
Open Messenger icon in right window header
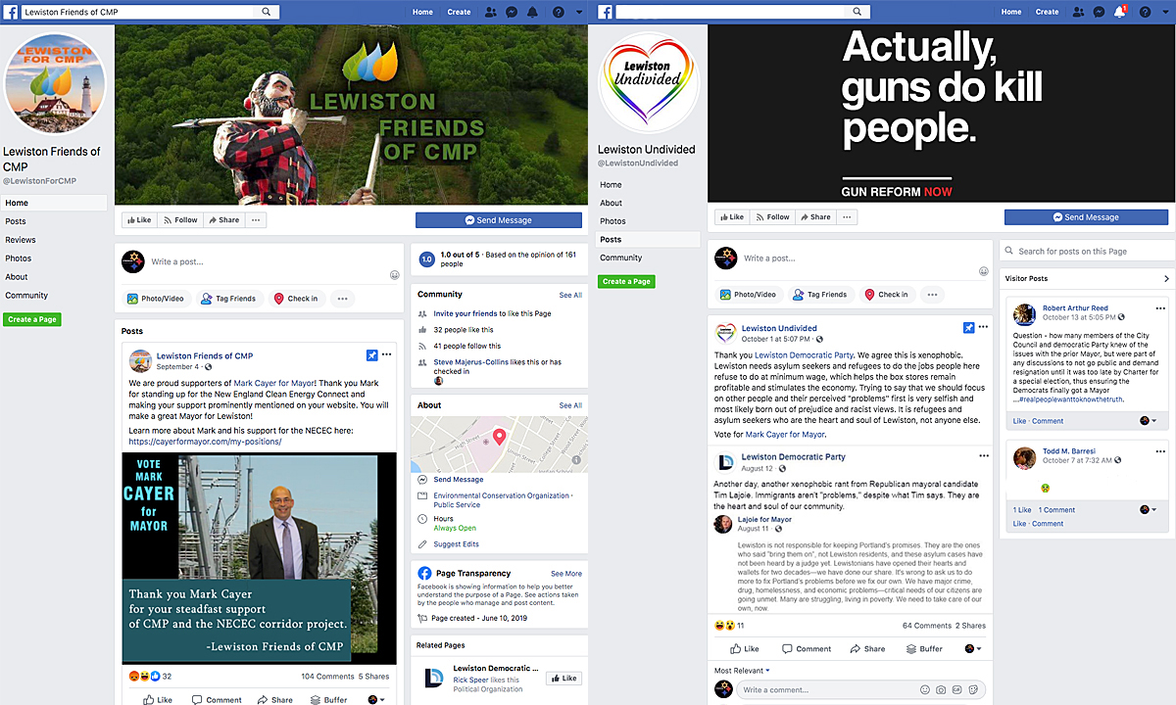1099,12
